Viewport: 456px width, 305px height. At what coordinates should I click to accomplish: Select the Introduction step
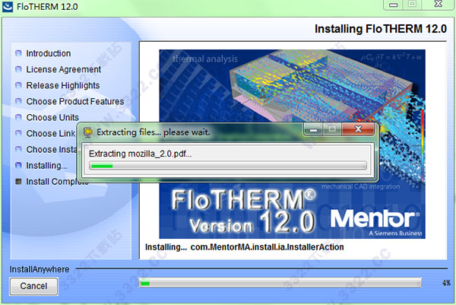pos(49,53)
